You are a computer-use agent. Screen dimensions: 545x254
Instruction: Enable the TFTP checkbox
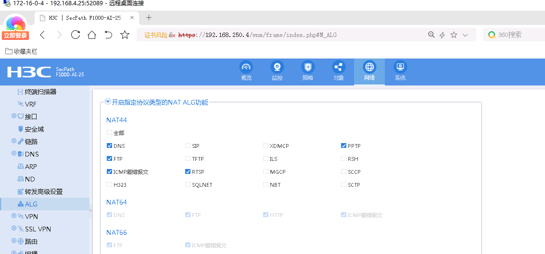[188, 158]
